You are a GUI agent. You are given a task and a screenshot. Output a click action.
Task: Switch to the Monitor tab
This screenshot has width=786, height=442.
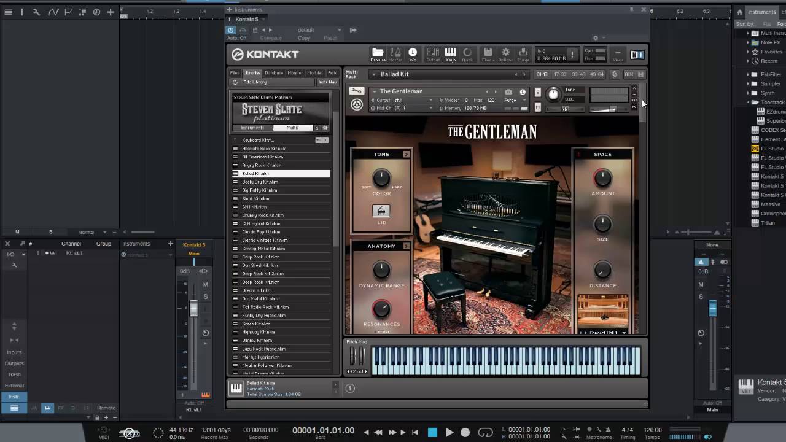click(x=295, y=73)
